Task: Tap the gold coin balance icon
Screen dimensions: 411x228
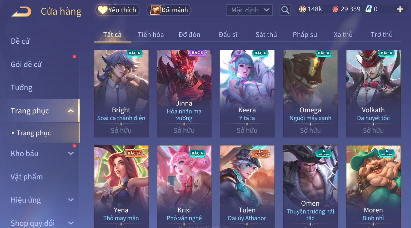Action: tap(302, 10)
